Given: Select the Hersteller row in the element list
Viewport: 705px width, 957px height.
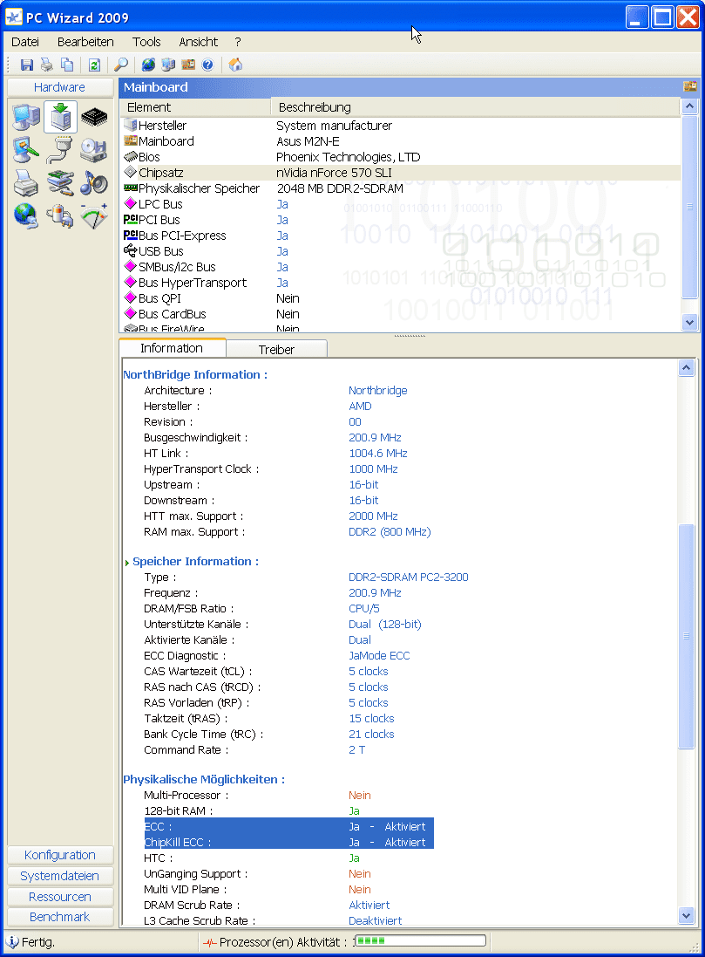Looking at the screenshot, I should click(x=401, y=126).
